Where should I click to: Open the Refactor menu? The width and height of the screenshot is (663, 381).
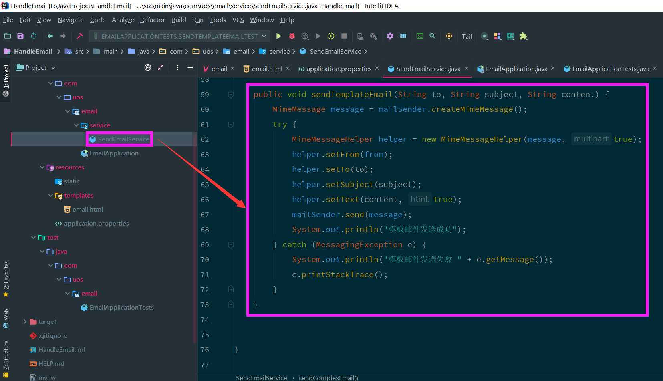pos(152,20)
